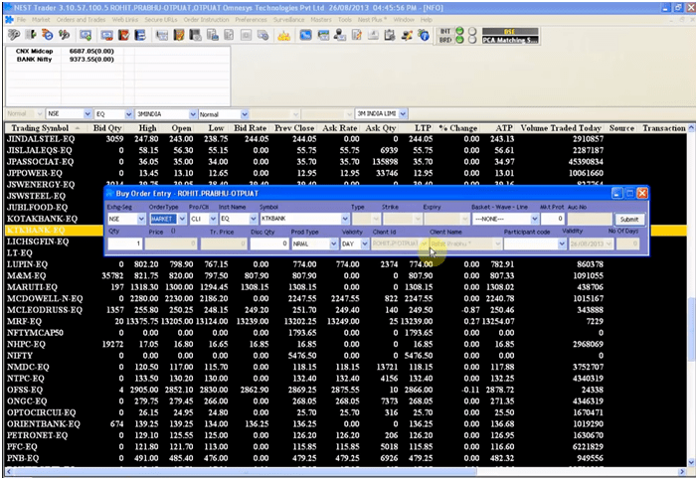Open the File menu
Screen dimensions: 698x480
(x=21, y=20)
